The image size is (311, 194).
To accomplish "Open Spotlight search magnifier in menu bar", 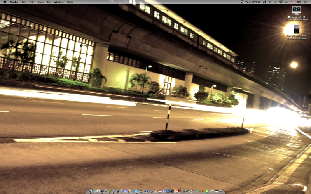I will (x=306, y=2).
